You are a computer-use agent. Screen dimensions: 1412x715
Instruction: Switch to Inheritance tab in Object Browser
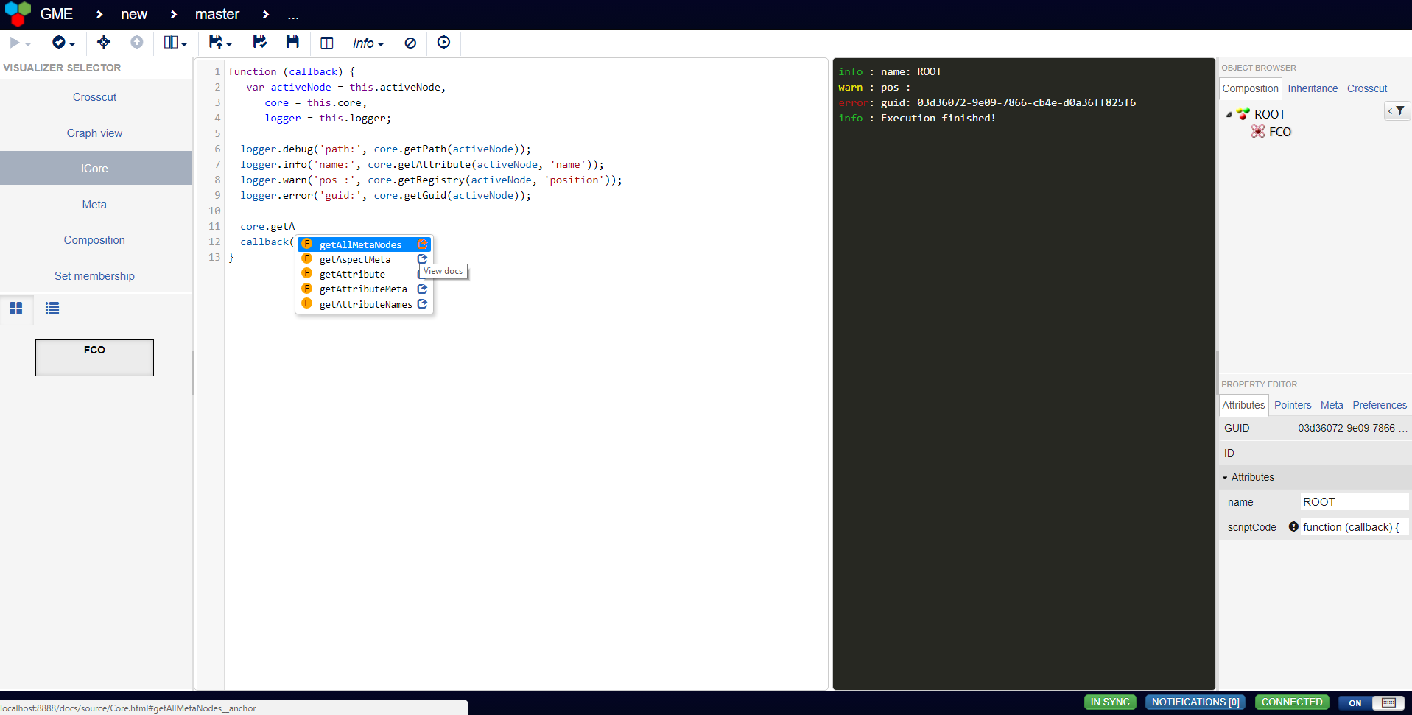coord(1313,88)
